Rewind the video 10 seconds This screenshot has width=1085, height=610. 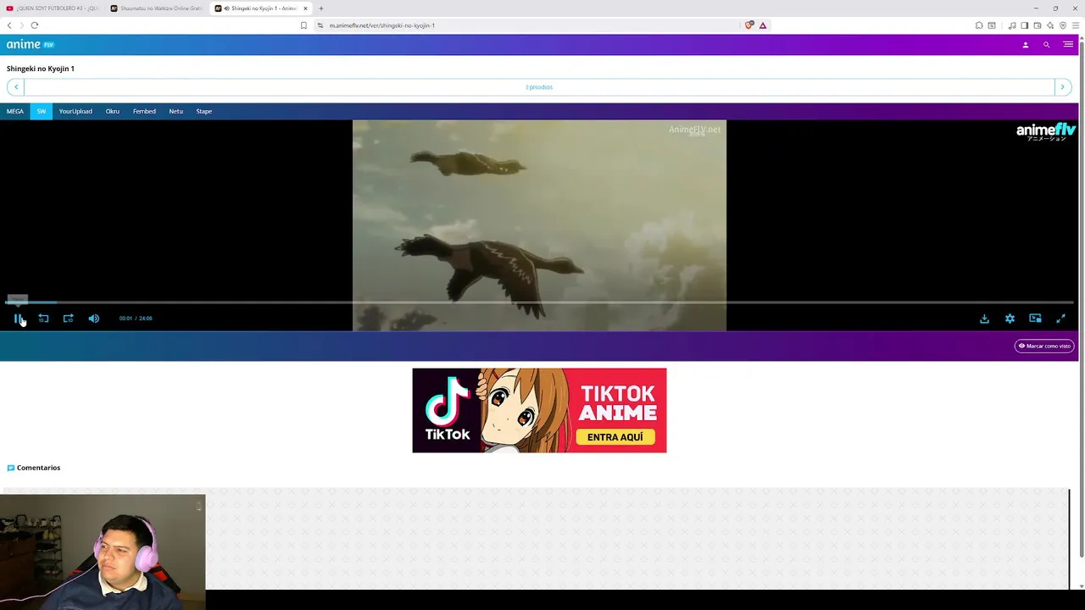pos(43,319)
